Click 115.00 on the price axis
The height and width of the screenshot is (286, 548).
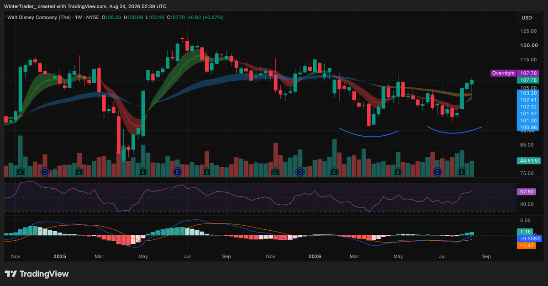pyautogui.click(x=527, y=59)
